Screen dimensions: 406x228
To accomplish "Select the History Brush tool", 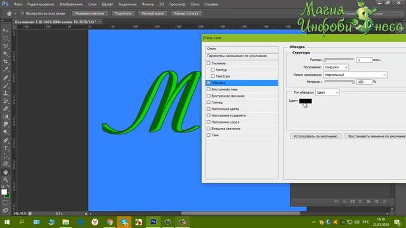I will [6, 101].
